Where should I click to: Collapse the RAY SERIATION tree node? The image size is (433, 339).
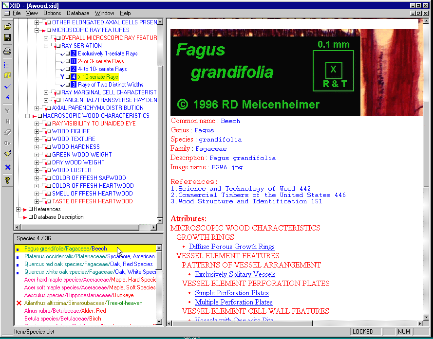click(x=46, y=46)
